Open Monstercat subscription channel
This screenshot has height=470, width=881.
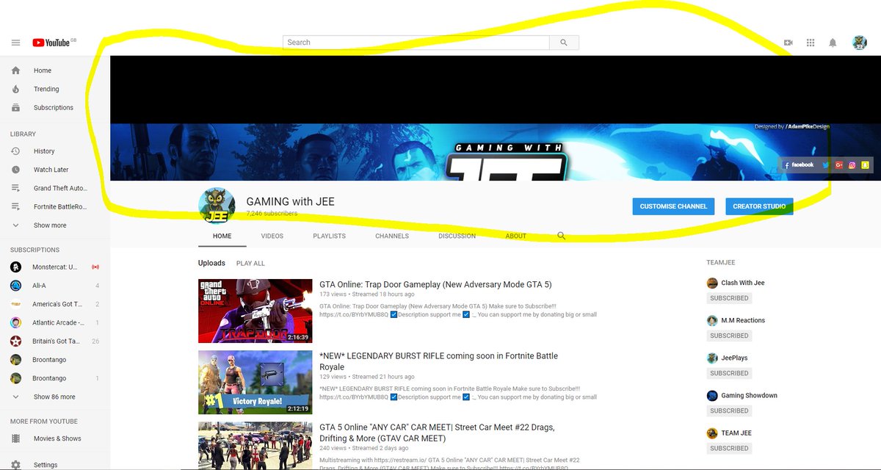coord(55,267)
